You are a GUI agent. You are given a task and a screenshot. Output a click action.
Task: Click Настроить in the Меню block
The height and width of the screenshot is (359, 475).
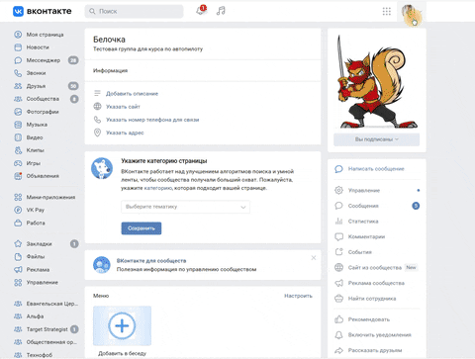point(298,296)
